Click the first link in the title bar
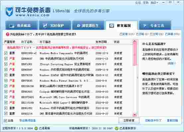The width and height of the screenshot is (184, 132). (x=138, y=3)
